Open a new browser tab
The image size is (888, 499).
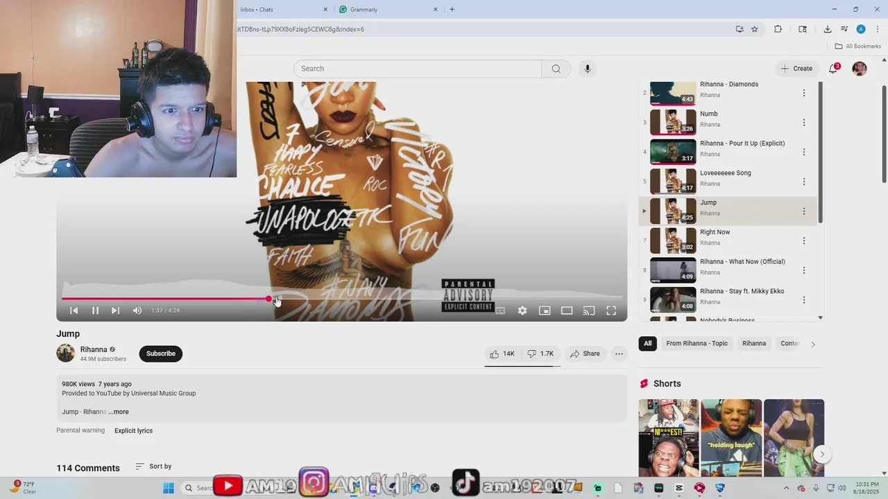[452, 10]
